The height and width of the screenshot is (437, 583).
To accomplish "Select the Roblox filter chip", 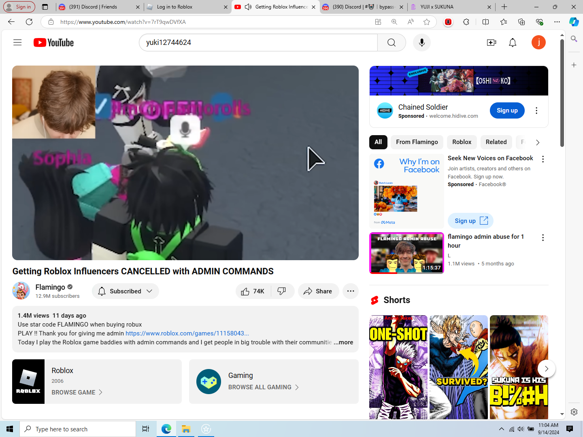I will [x=462, y=142].
